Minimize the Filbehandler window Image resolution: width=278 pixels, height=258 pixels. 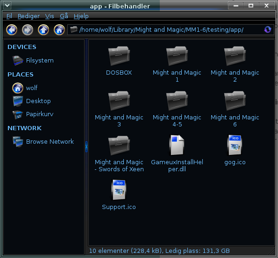(x=236, y=6)
